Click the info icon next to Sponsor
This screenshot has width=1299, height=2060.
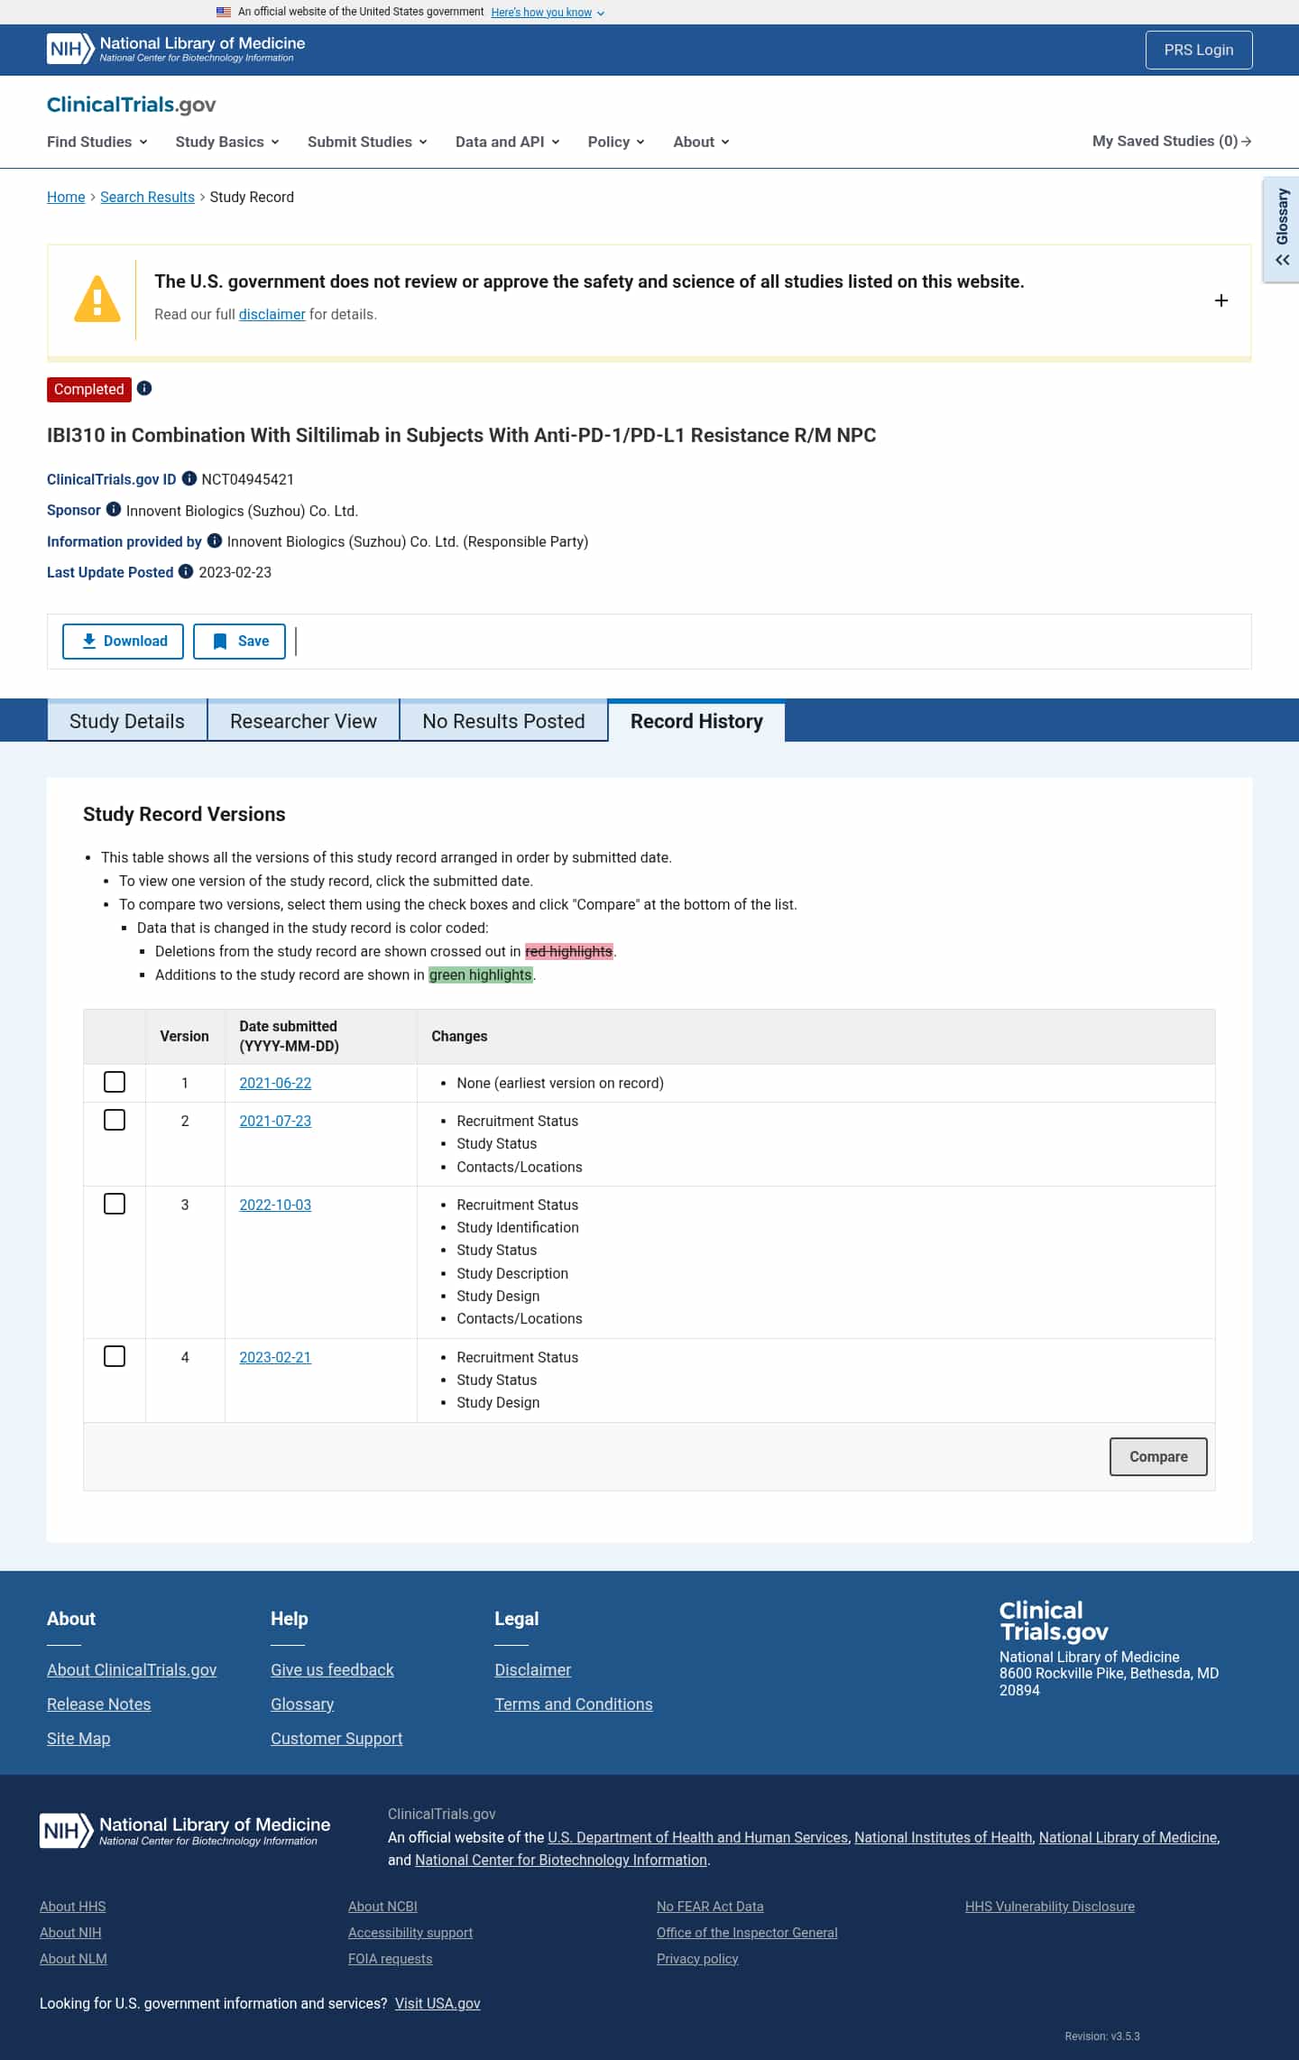click(114, 509)
